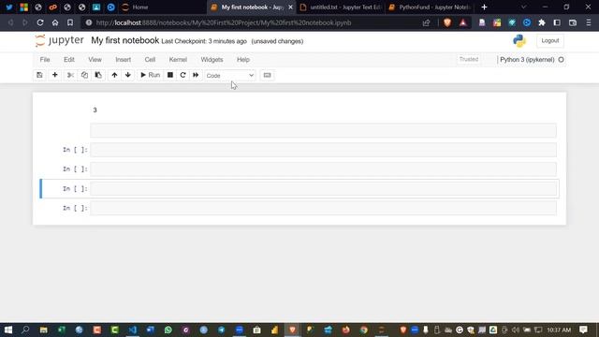Open the tab search chevron
This screenshot has height=337, width=599.
[523, 7]
